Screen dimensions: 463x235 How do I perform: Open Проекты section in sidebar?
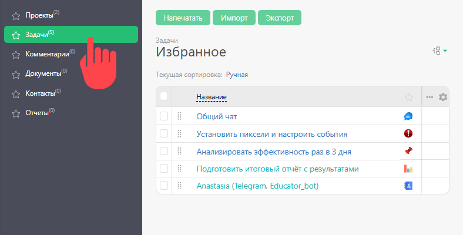[71, 16]
